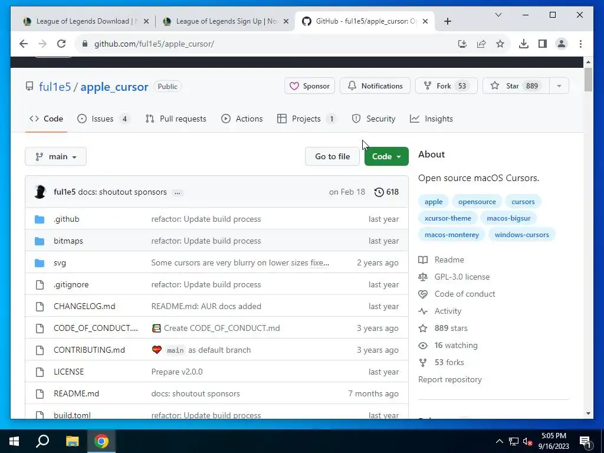
Task: Close the League of Legends Download tab
Action: coord(146,21)
